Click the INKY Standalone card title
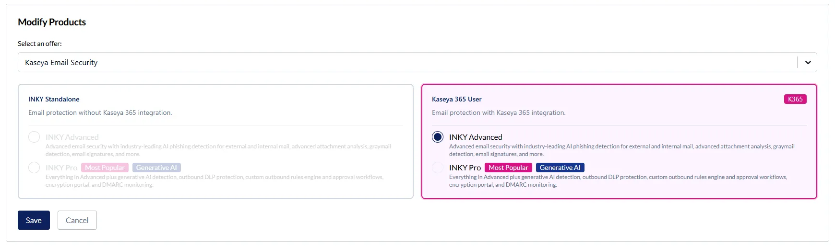This screenshot has height=246, width=835. (x=54, y=99)
